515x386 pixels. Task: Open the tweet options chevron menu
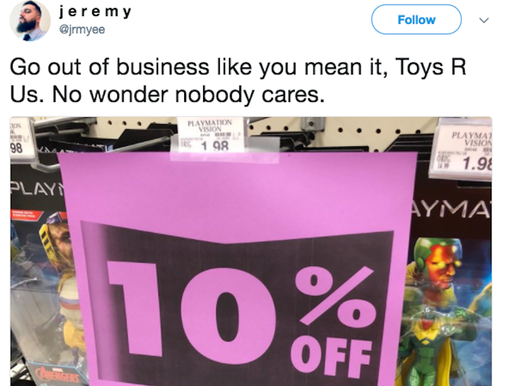tap(484, 20)
